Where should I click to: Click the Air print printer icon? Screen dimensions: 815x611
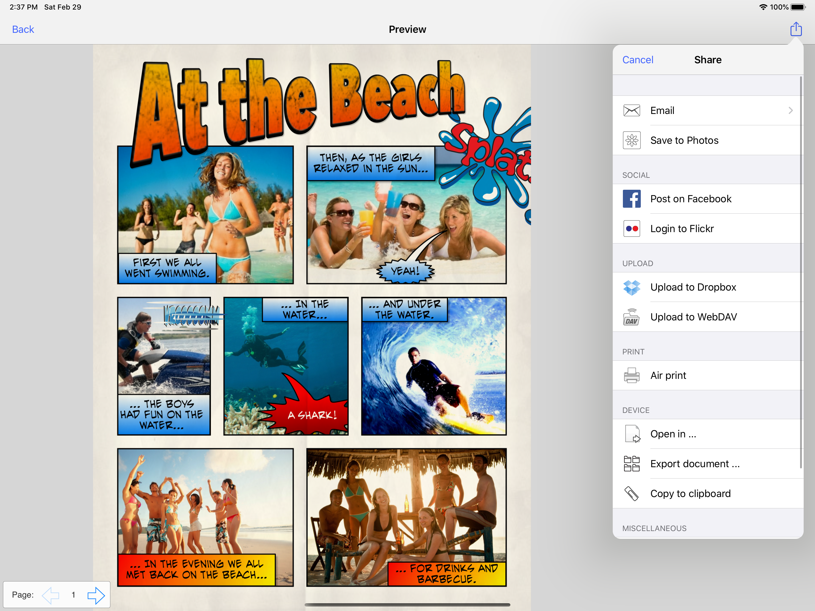click(632, 376)
